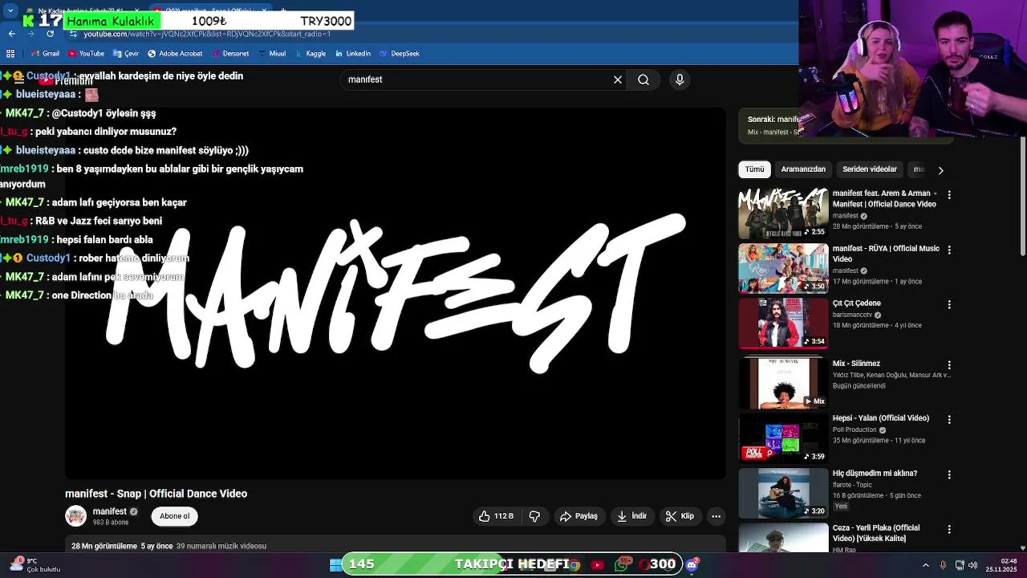The width and height of the screenshot is (1027, 578).
Task: Open the DeepSeek bookmark
Action: pyautogui.click(x=399, y=54)
